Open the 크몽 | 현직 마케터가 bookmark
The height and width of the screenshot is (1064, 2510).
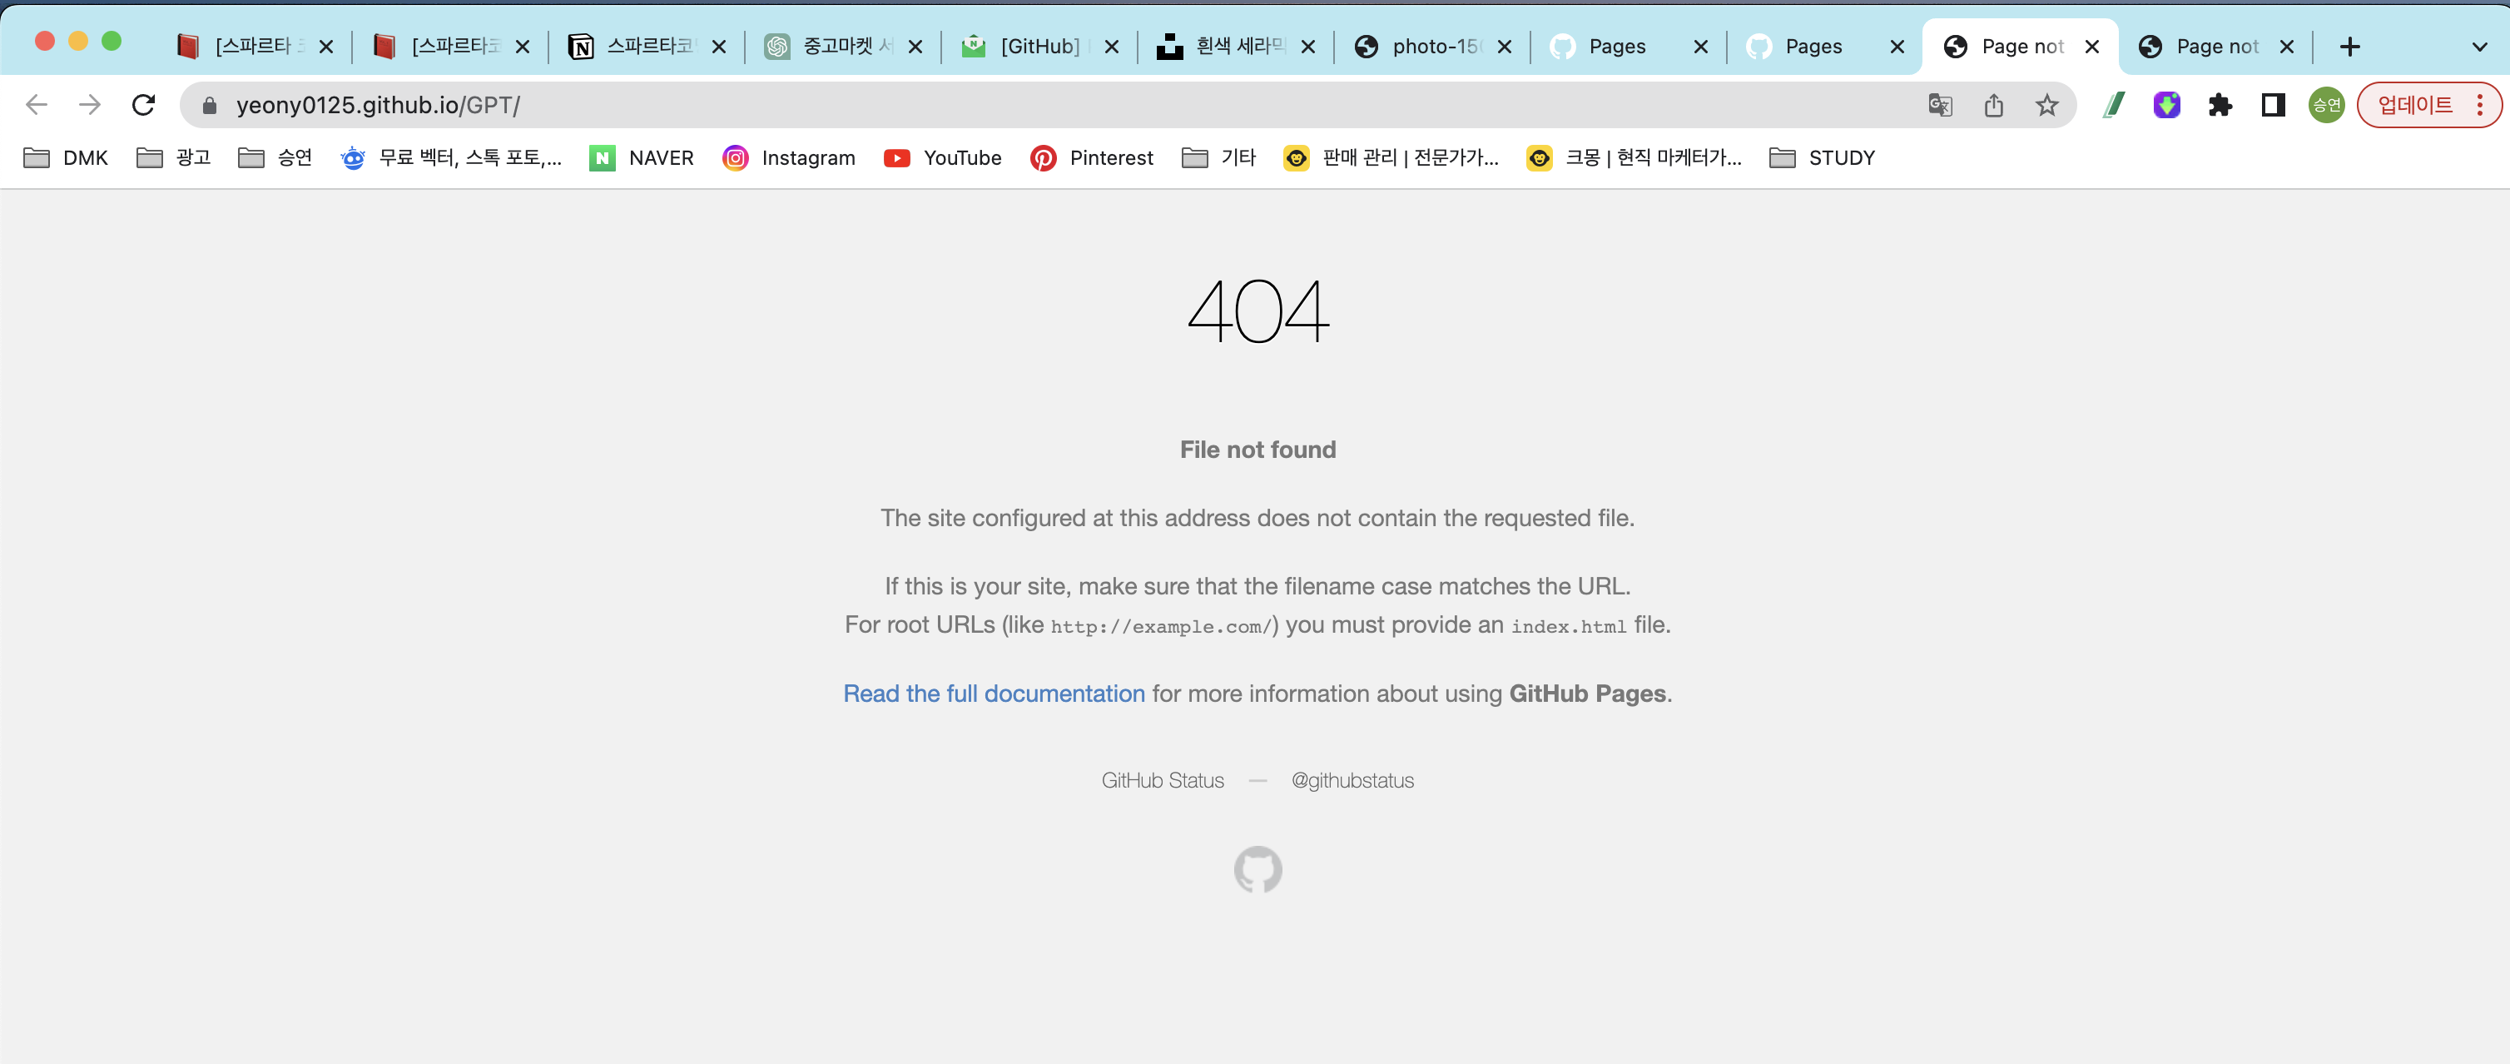(1634, 158)
